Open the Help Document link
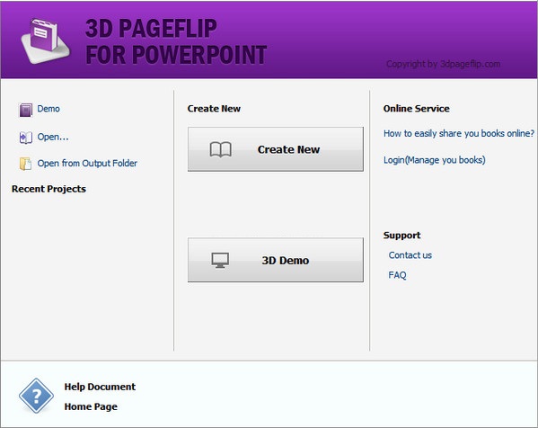Viewport: 538px width, 428px height. coord(100,387)
